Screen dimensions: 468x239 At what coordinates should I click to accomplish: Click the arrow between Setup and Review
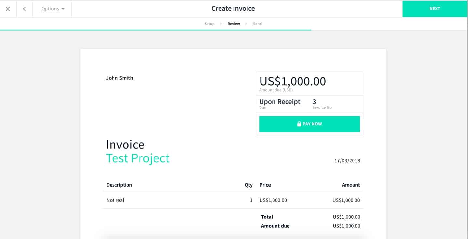pos(221,24)
